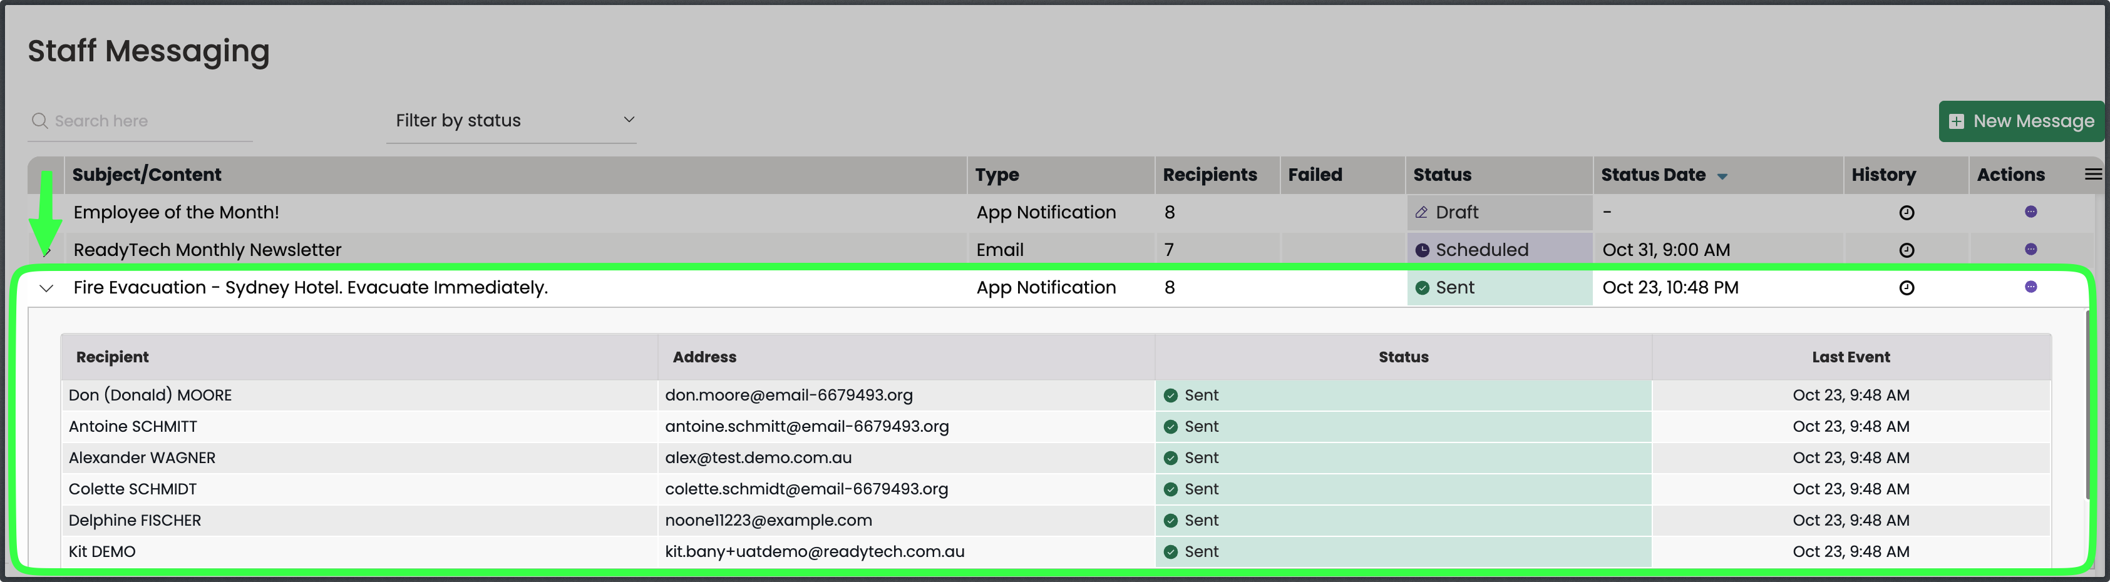Image resolution: width=2110 pixels, height=582 pixels.
Task: Click the Status Date sort arrow
Action: (x=1722, y=177)
